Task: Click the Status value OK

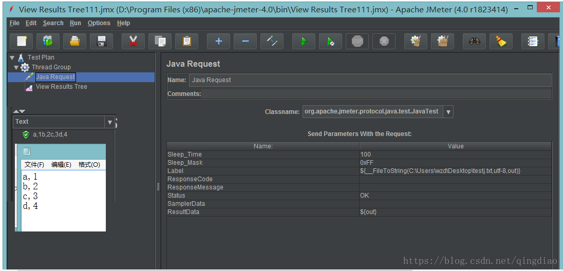Action: (456, 196)
